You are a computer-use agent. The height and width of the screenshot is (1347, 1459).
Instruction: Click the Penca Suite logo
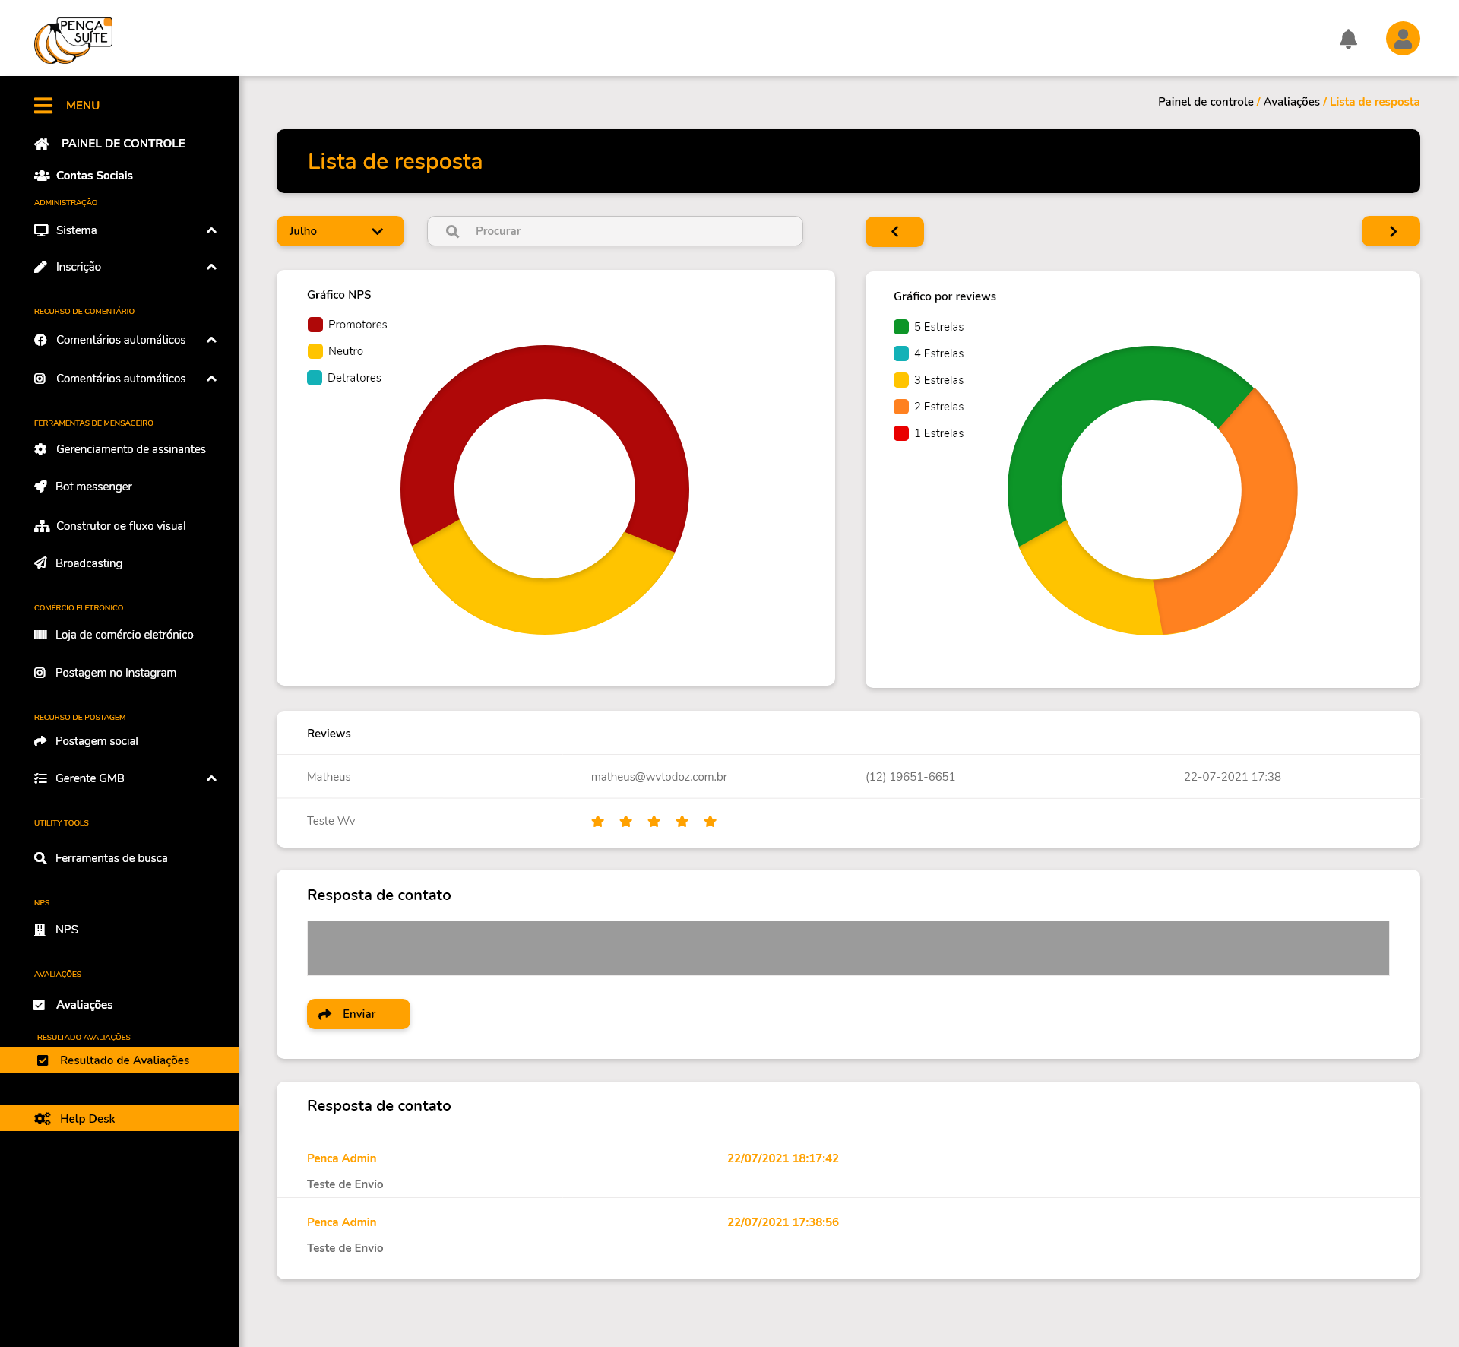tap(74, 40)
